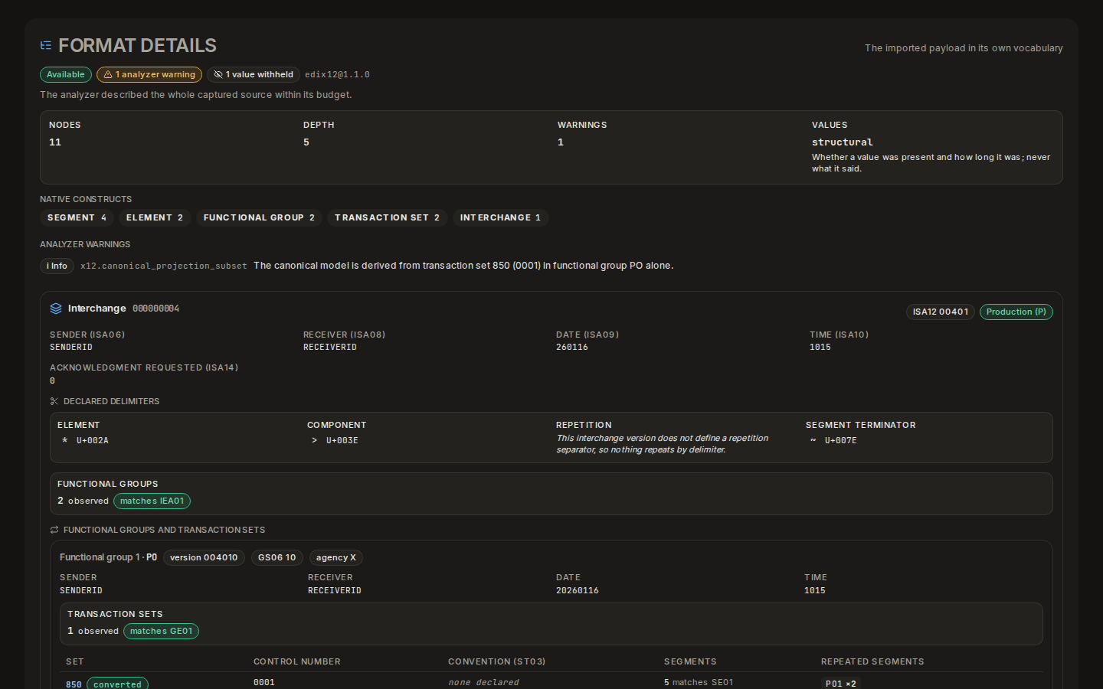Click the U+003E component delimiter value
The image size is (1103, 689).
point(342,441)
